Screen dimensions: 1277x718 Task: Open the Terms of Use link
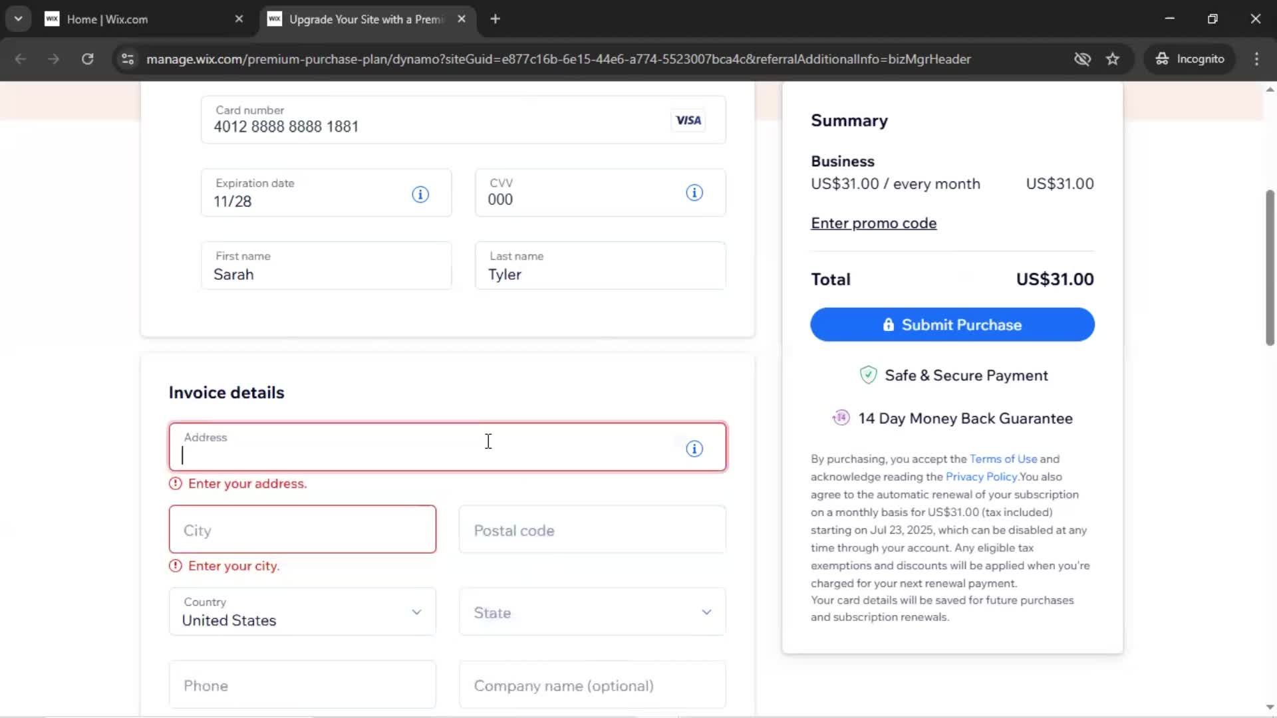pyautogui.click(x=1003, y=459)
